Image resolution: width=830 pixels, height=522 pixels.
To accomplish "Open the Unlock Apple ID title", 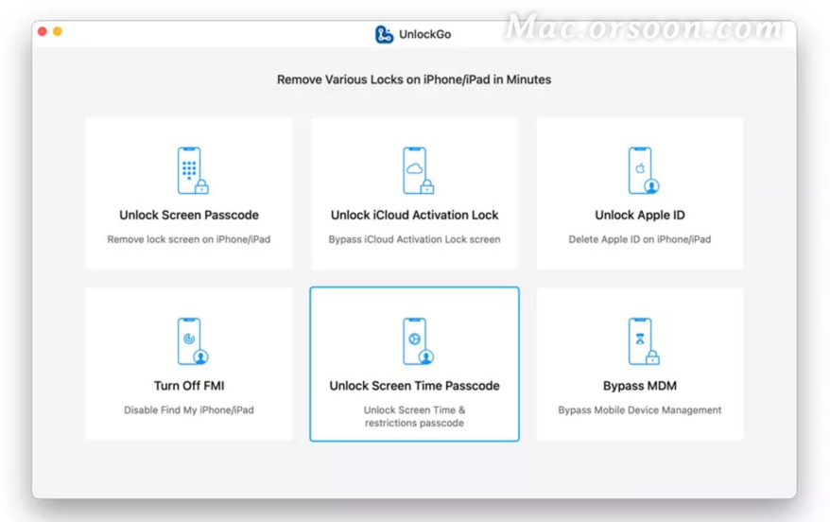I will 640,215.
